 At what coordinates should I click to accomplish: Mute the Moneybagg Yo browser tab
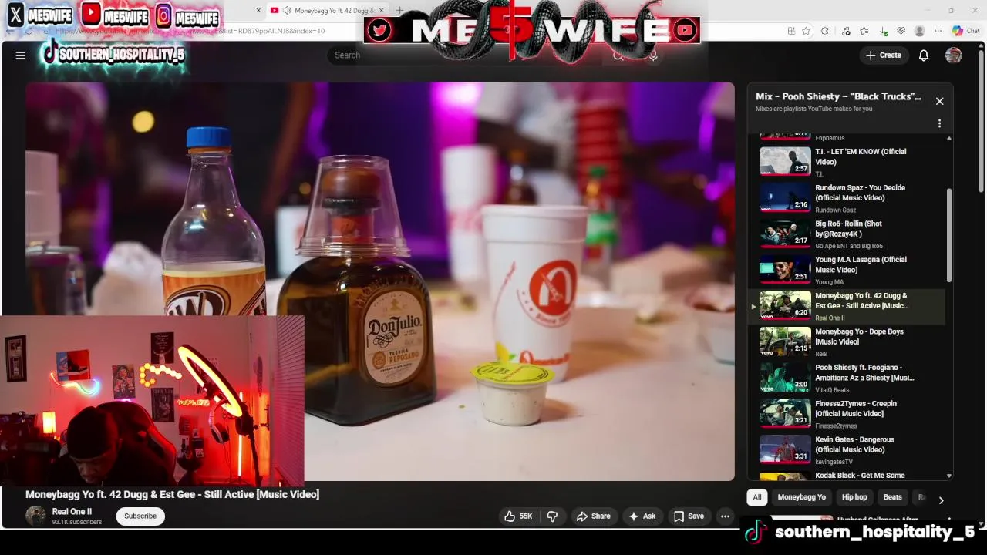pos(287,10)
